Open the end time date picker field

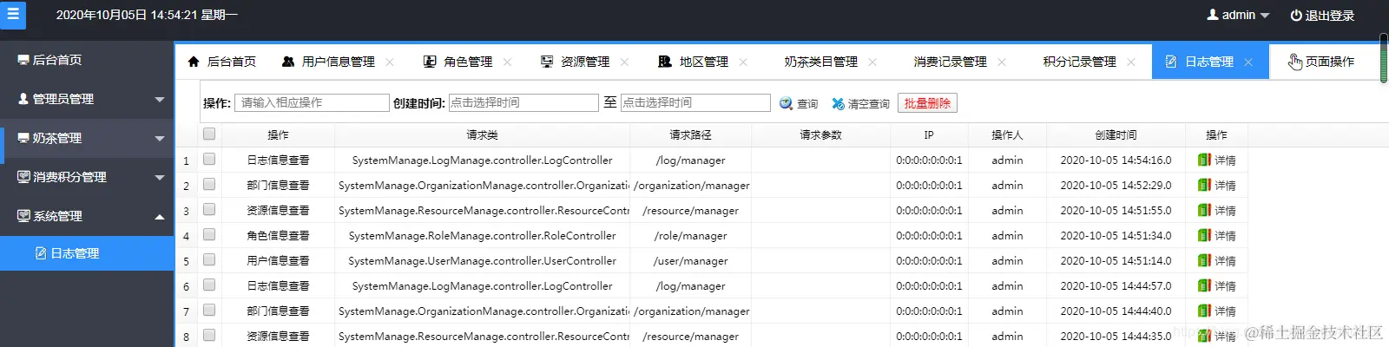point(695,102)
